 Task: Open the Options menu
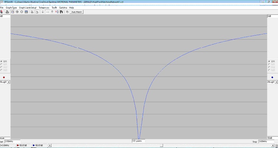point(63,8)
